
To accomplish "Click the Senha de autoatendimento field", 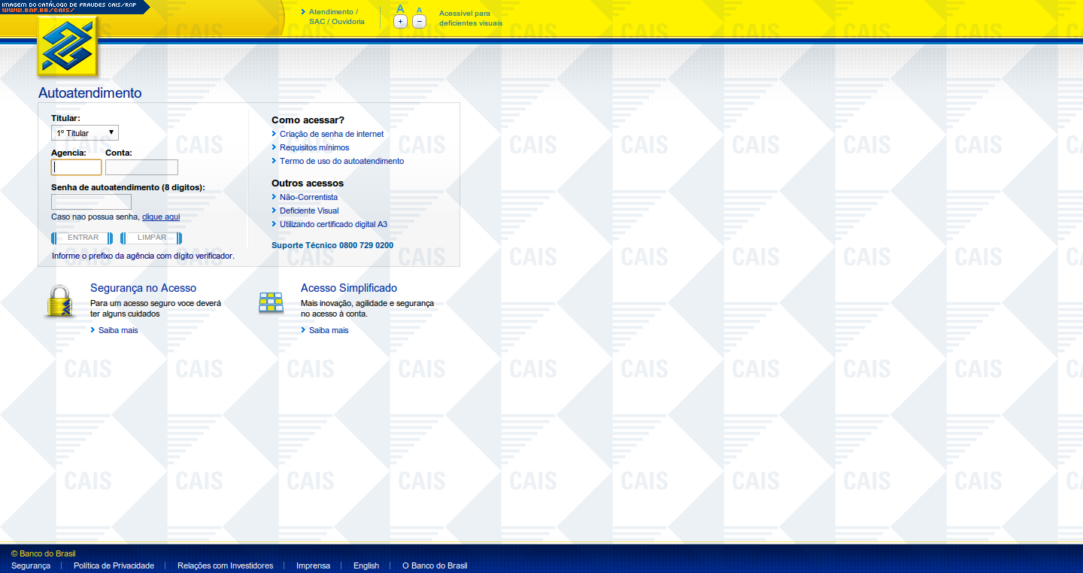I will coord(91,202).
